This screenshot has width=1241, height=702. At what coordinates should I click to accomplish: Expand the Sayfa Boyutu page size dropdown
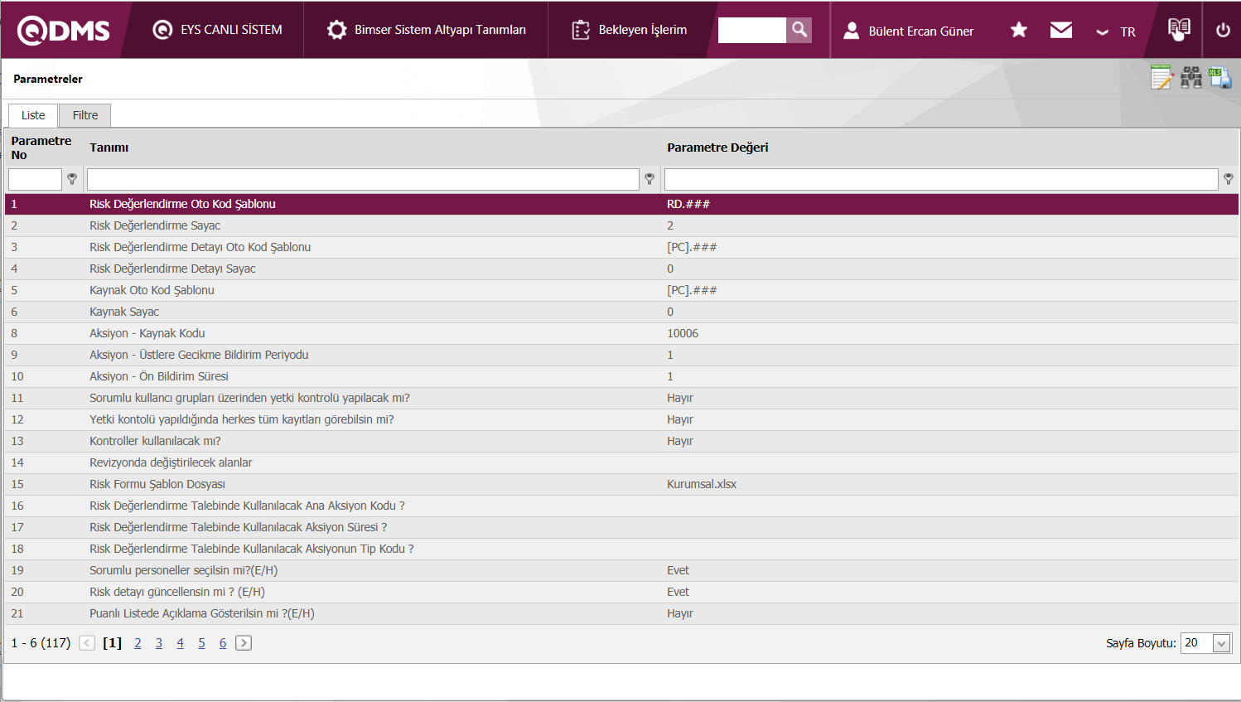(1221, 644)
